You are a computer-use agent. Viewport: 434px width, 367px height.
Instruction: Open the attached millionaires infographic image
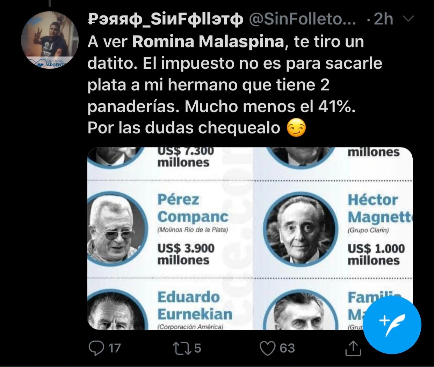pos(250,239)
